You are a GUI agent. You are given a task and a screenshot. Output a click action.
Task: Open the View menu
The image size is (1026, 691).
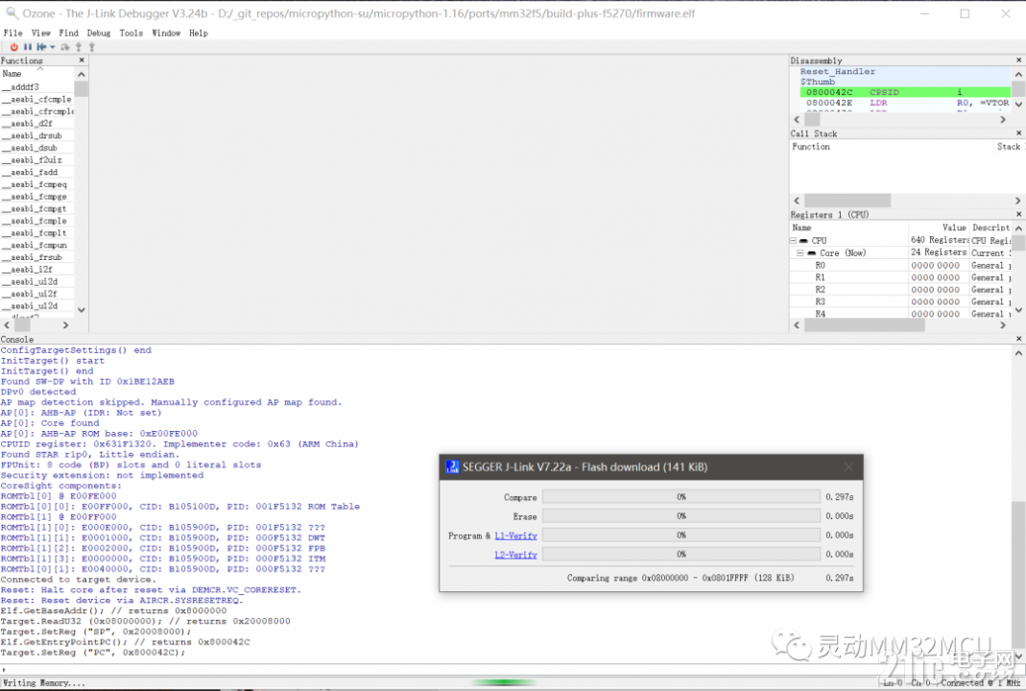tap(40, 33)
